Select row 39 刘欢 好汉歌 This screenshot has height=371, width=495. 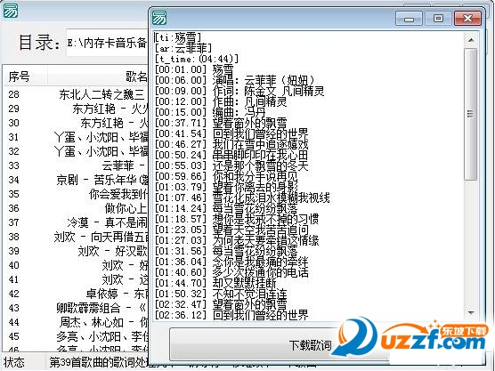[x=76, y=251]
